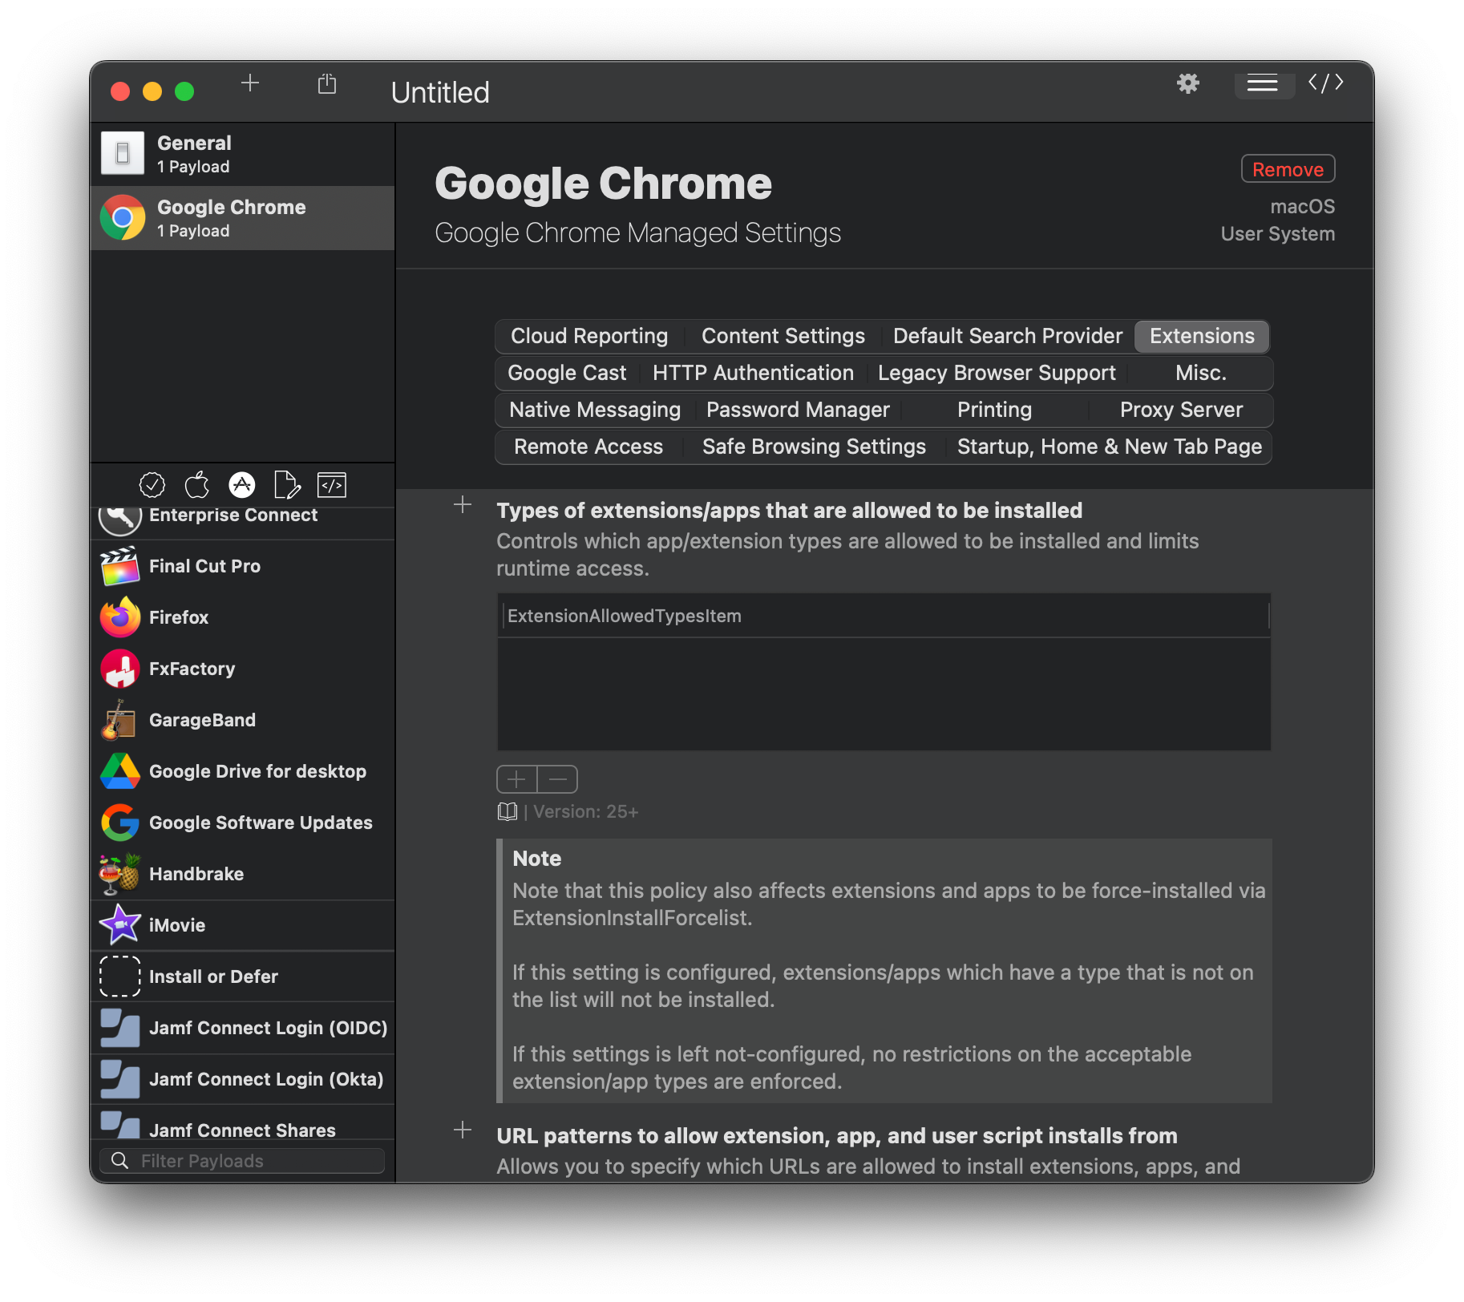This screenshot has width=1464, height=1302.
Task: Open the settings gear in title bar
Action: point(1187,83)
